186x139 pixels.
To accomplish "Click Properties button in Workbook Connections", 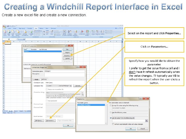I will coord(67,56).
